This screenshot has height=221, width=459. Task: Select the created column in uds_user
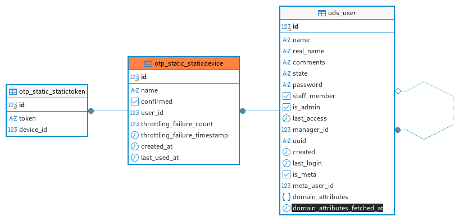304,152
